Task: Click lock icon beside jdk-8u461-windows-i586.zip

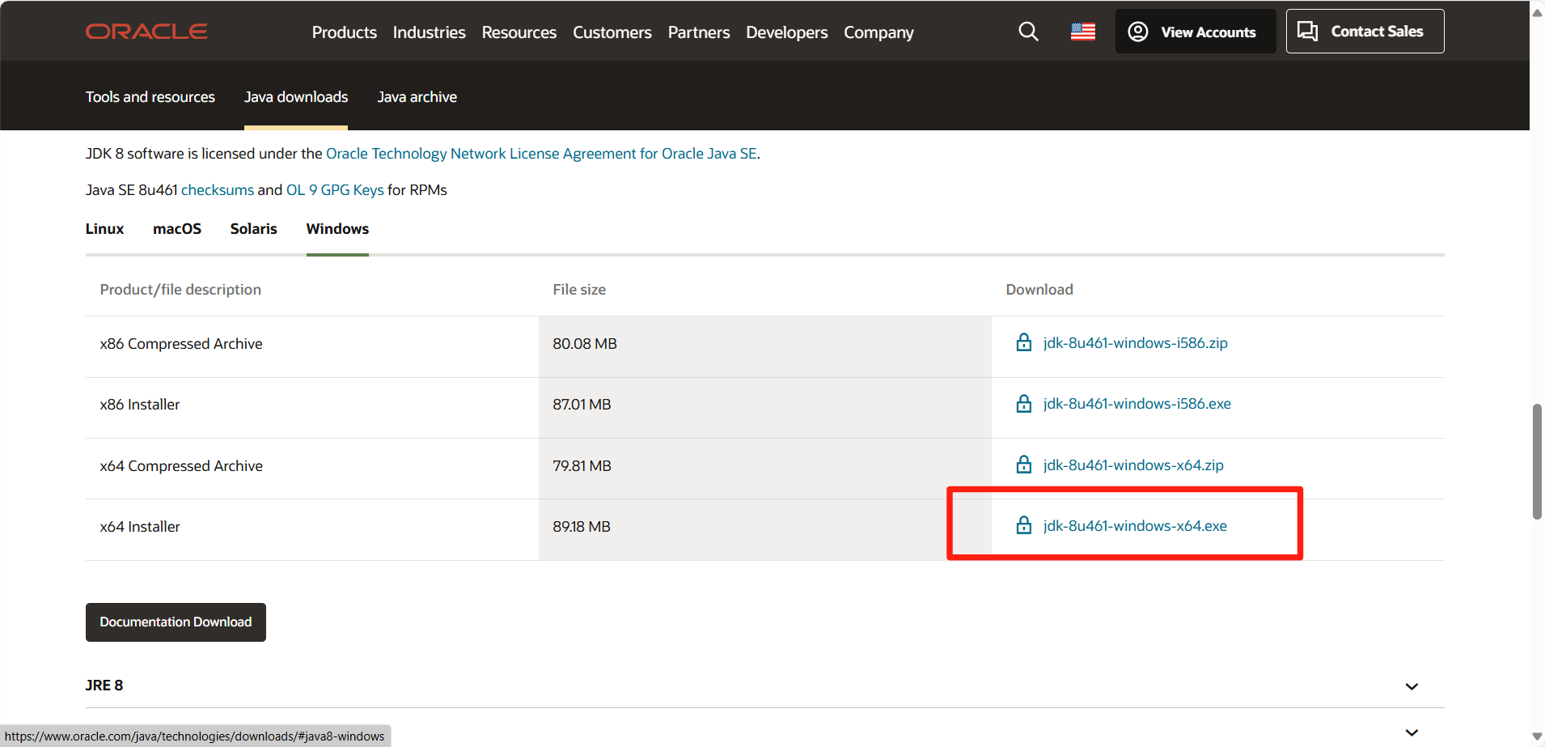Action: coord(1024,342)
